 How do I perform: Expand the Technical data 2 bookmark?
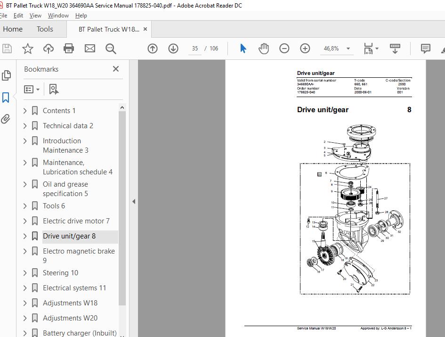pyautogui.click(x=25, y=125)
